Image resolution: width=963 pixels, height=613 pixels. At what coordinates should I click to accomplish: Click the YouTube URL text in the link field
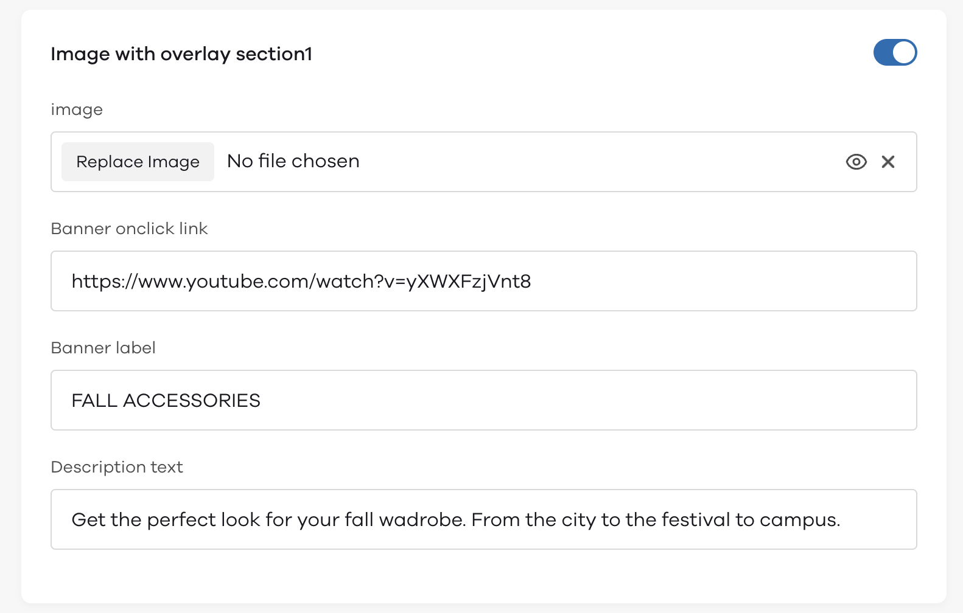(x=301, y=282)
